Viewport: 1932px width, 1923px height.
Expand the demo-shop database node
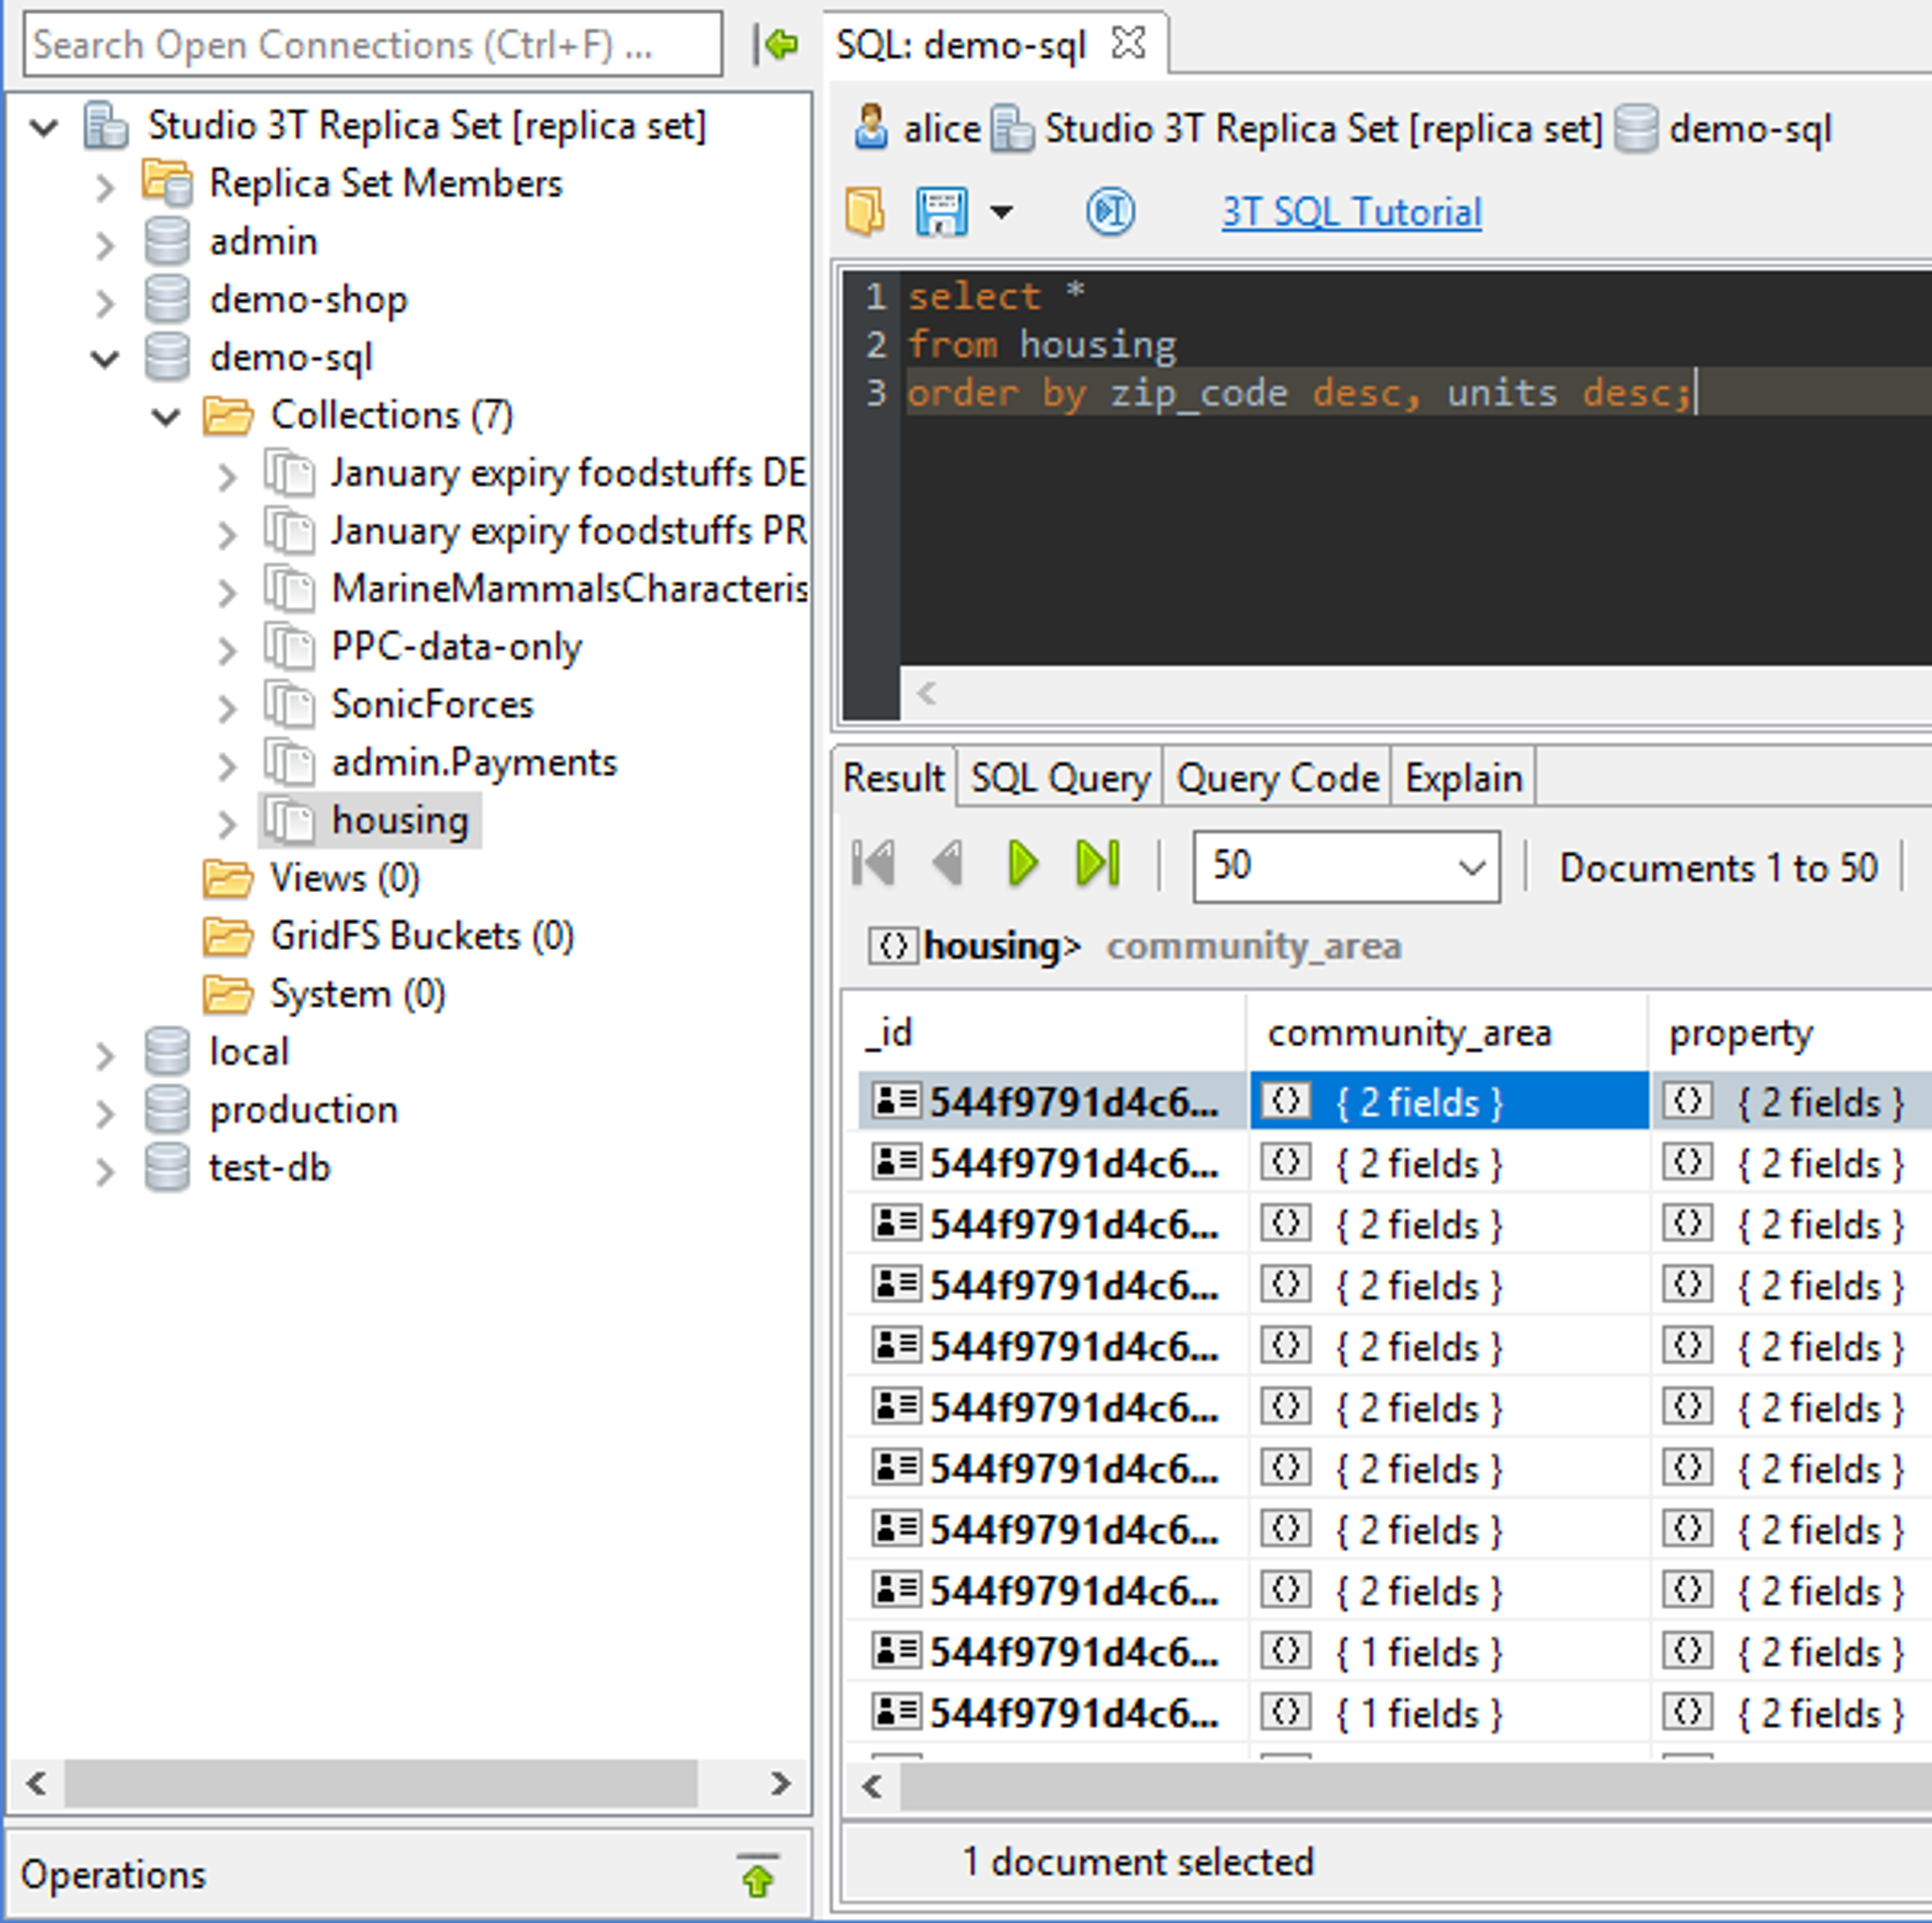tap(105, 300)
